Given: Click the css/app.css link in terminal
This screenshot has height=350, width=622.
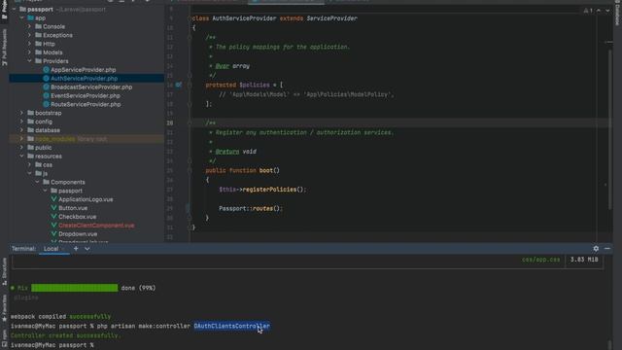Looking at the screenshot, I should coord(540,260).
